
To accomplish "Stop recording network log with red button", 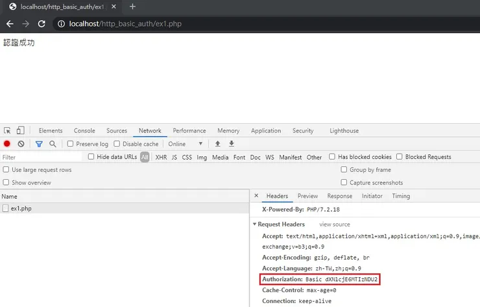I will pyautogui.click(x=7, y=144).
